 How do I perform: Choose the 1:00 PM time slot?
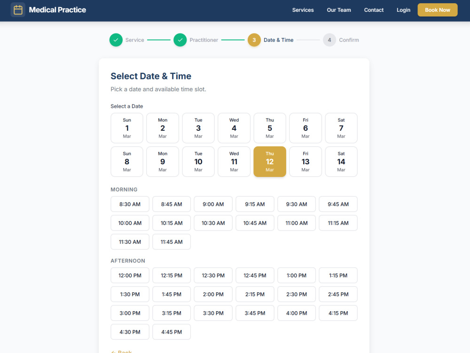tap(297, 275)
